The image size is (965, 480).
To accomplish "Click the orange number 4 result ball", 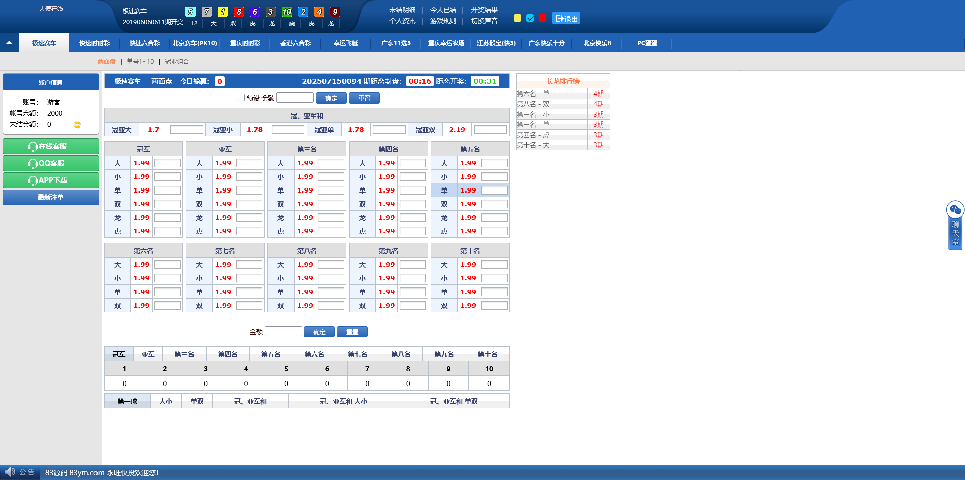I will click(x=319, y=12).
